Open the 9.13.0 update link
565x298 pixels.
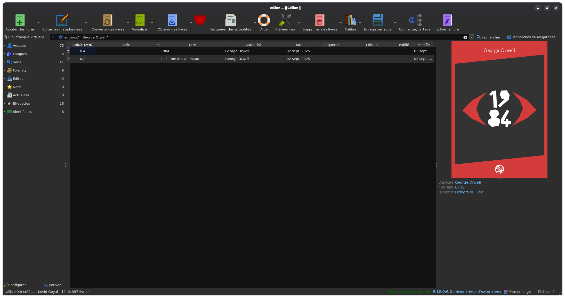(467, 292)
